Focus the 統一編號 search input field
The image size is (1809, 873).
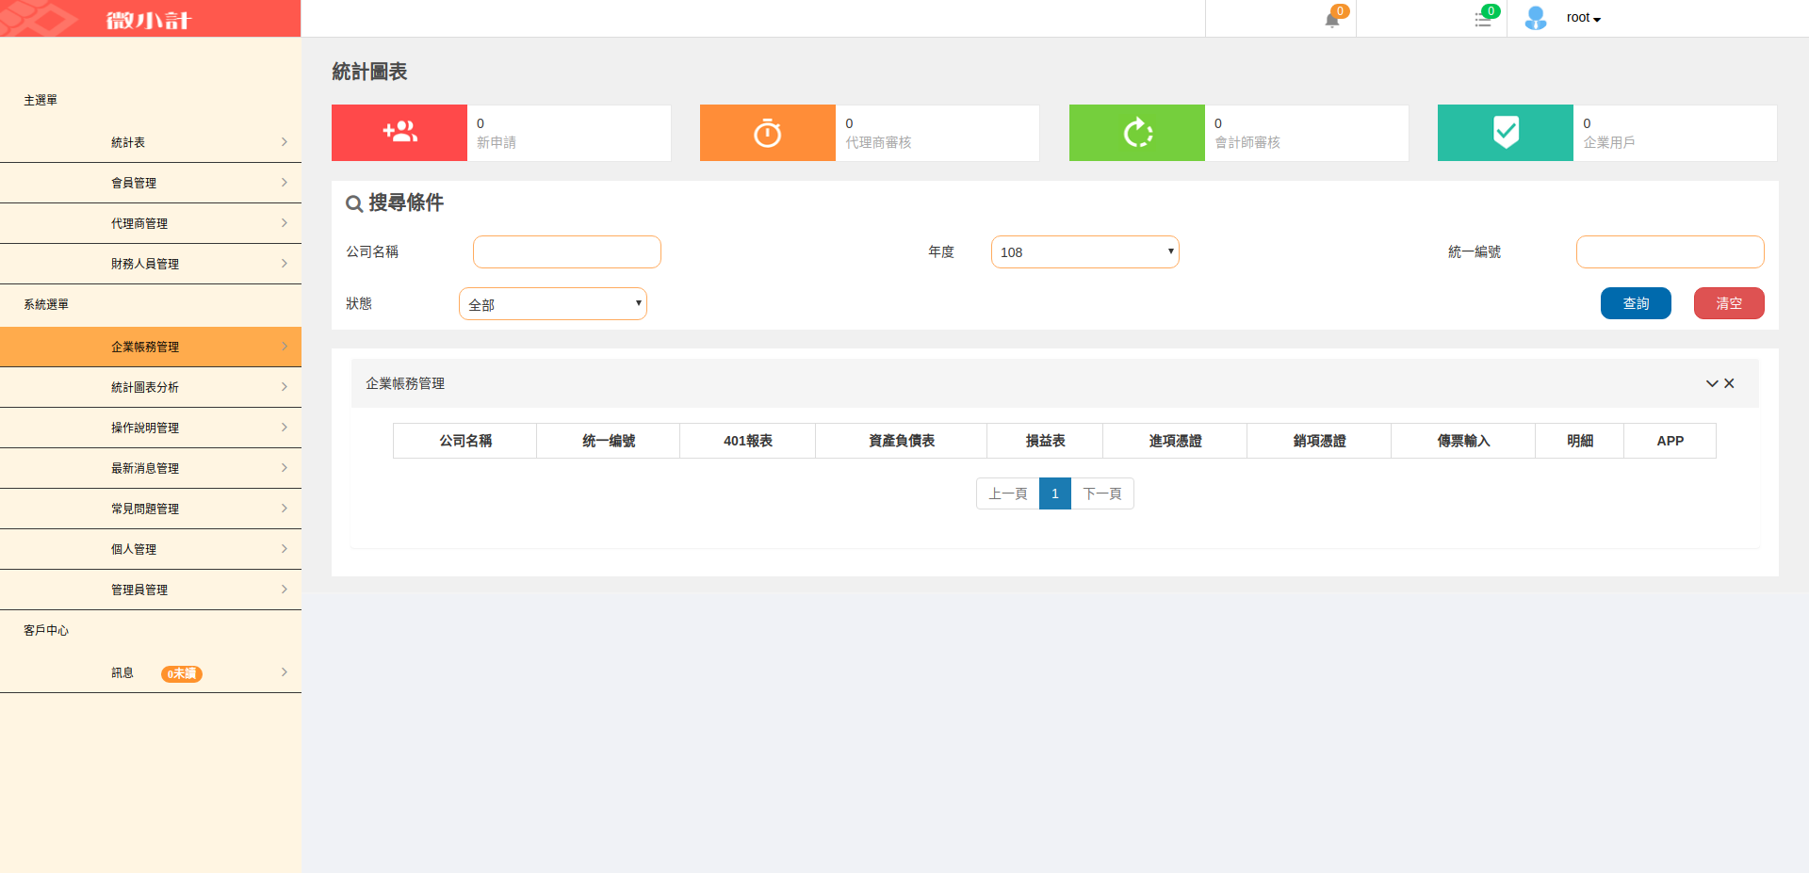(x=1670, y=252)
